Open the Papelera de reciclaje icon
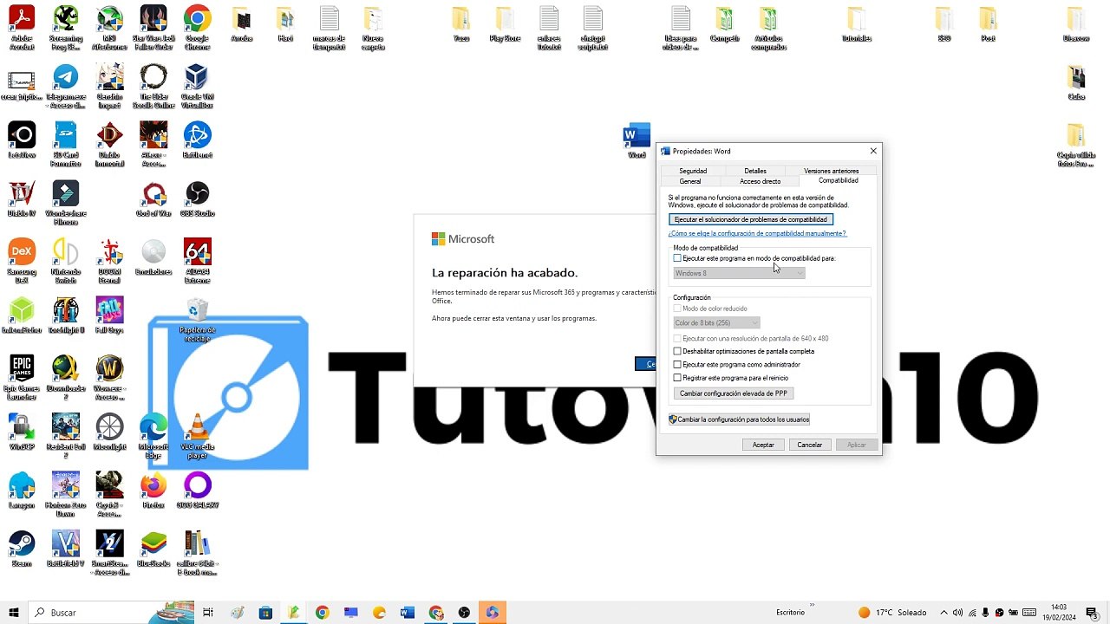 click(x=197, y=319)
